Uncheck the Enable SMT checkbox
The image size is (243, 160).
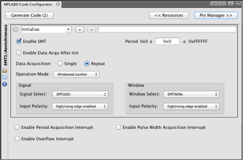click(19, 41)
